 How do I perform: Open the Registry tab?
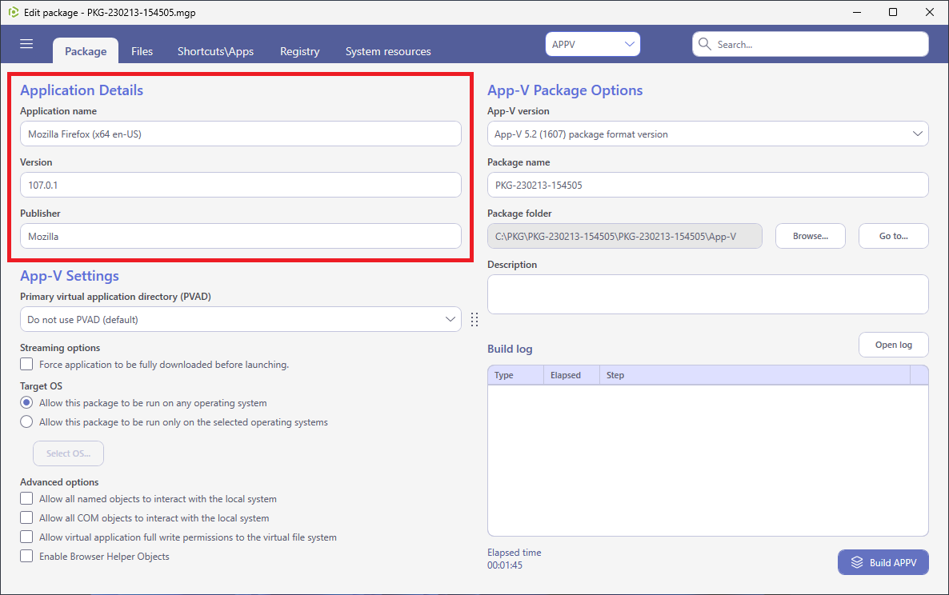(299, 51)
